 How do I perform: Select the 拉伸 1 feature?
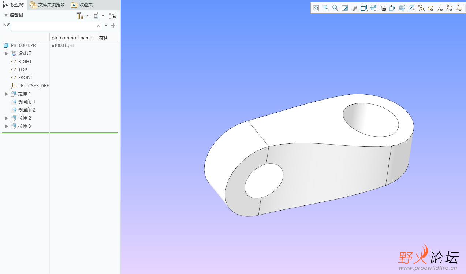25,94
